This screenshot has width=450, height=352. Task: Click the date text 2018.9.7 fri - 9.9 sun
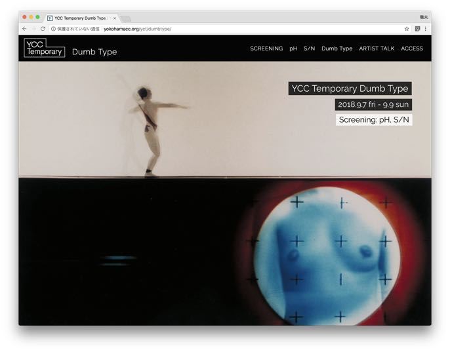[x=373, y=104]
